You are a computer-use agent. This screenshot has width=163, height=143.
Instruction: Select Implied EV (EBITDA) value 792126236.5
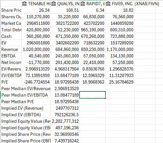66,115
